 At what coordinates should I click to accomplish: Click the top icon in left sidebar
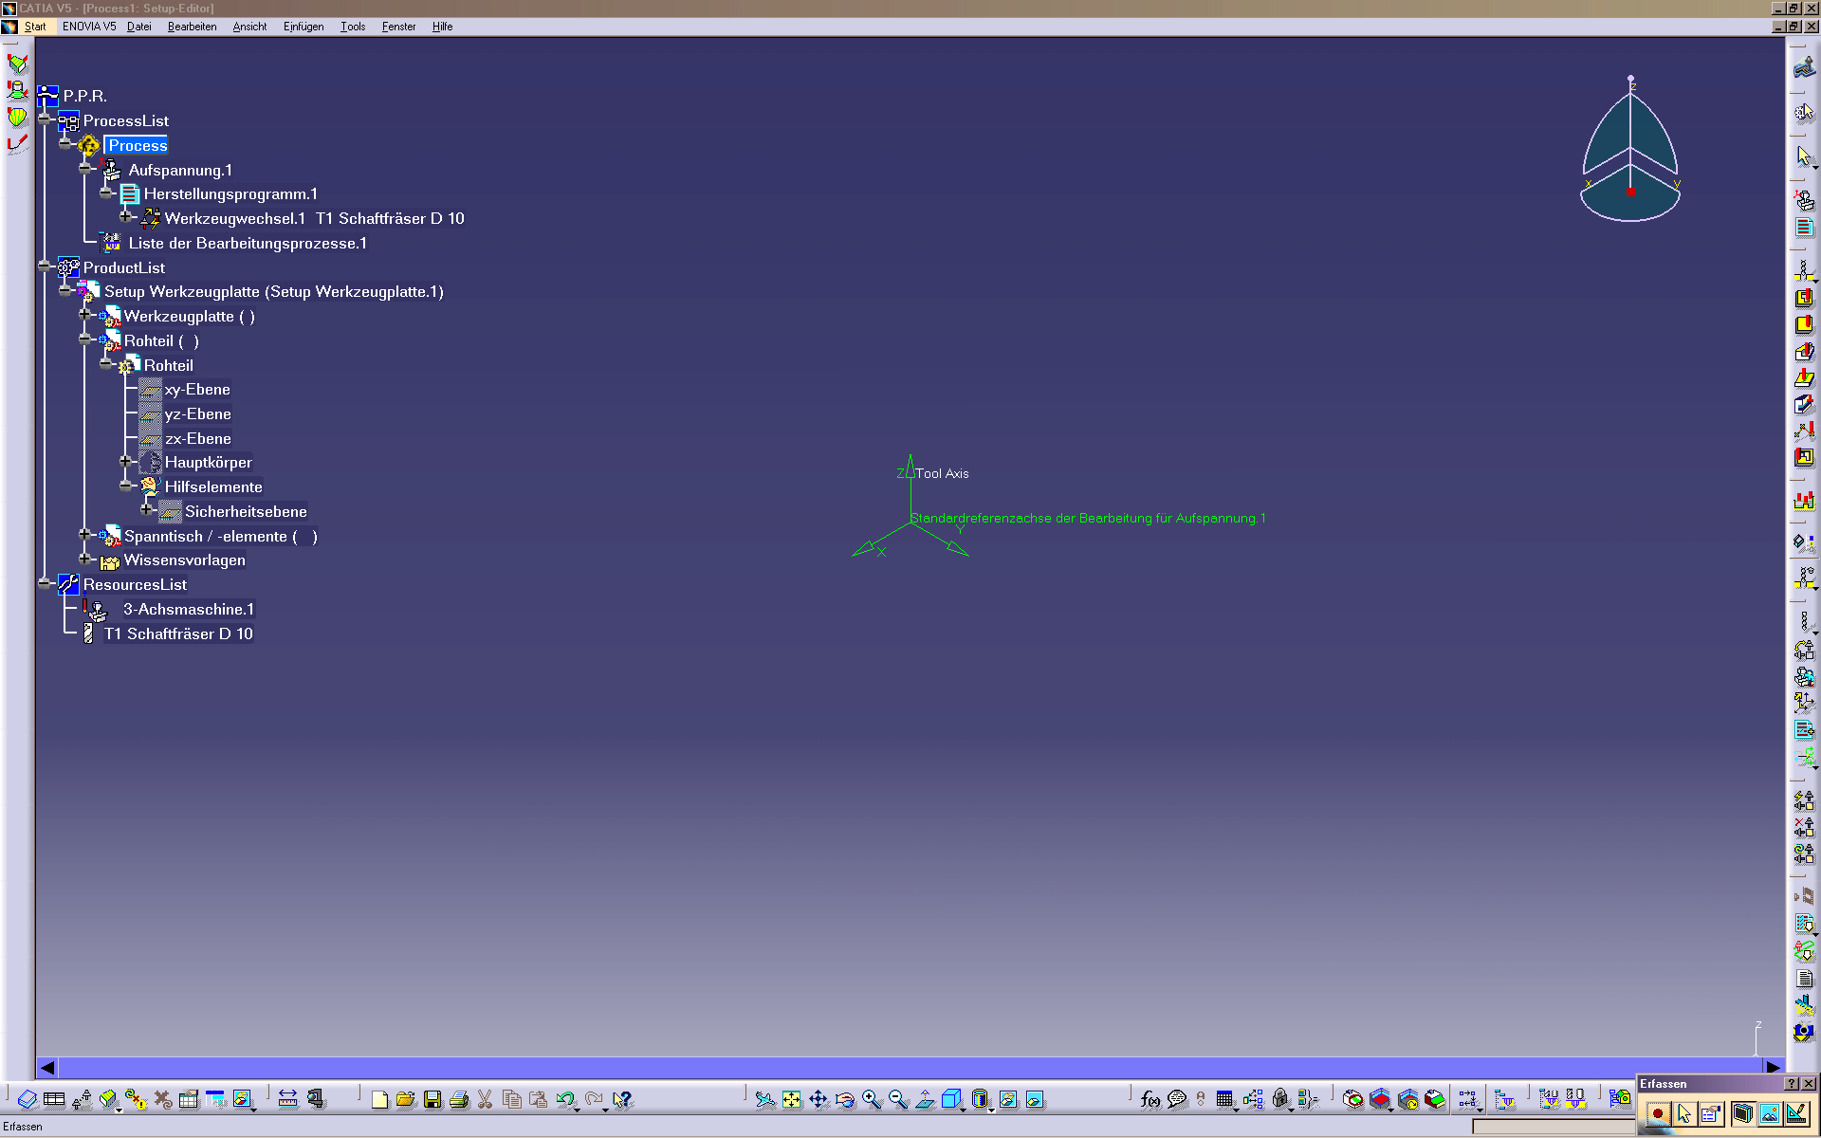point(17,64)
